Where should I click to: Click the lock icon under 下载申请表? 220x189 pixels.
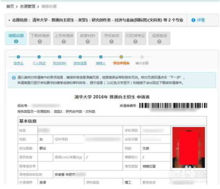[40, 42]
